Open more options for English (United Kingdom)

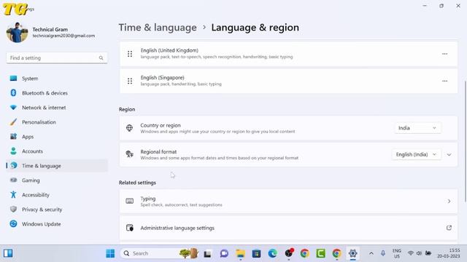point(444,54)
